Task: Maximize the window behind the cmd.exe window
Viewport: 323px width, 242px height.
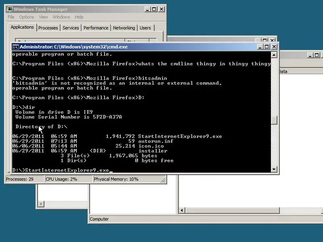Action: pos(265,40)
